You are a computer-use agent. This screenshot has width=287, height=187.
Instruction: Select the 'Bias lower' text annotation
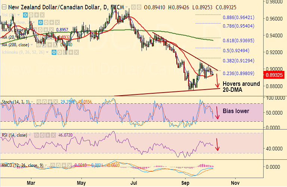pyautogui.click(x=236, y=111)
